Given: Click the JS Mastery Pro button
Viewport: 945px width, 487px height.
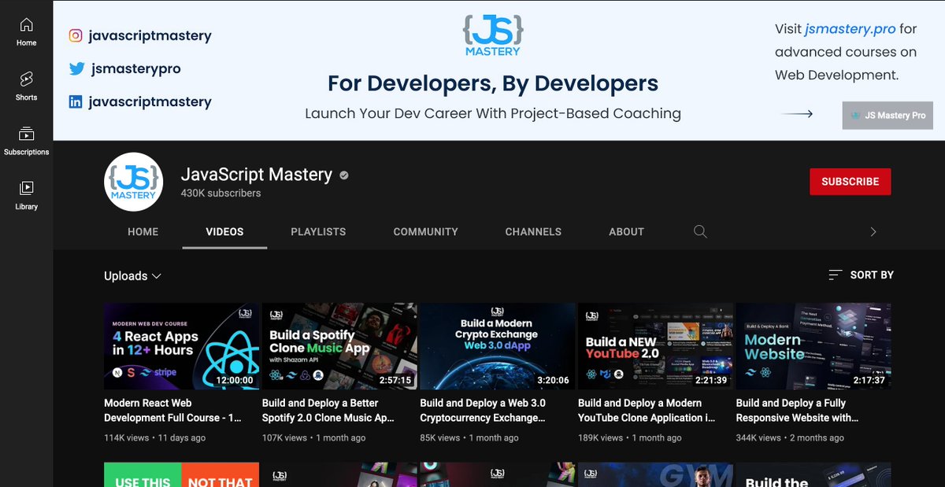Looking at the screenshot, I should (887, 115).
